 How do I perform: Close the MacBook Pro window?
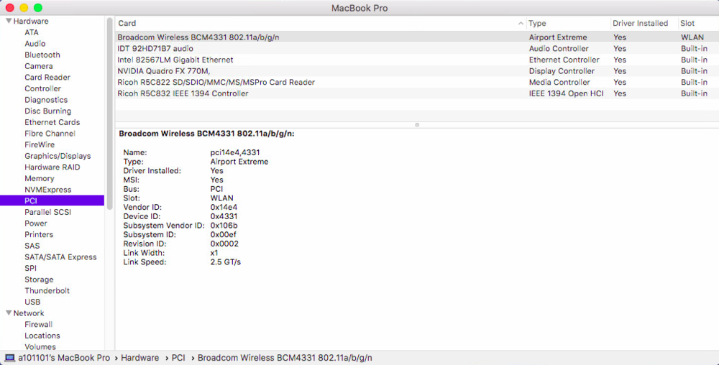click(9, 8)
